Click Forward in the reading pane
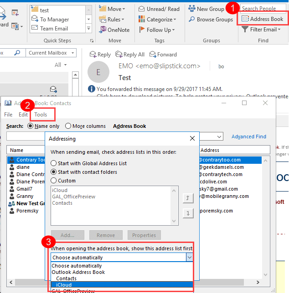The image size is (289, 293). pos(163,55)
